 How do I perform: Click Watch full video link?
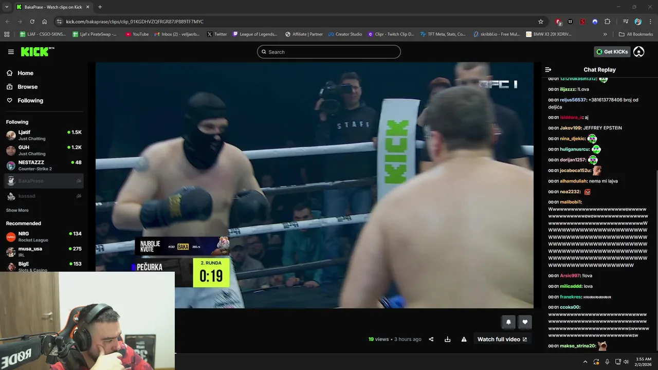tap(502, 339)
